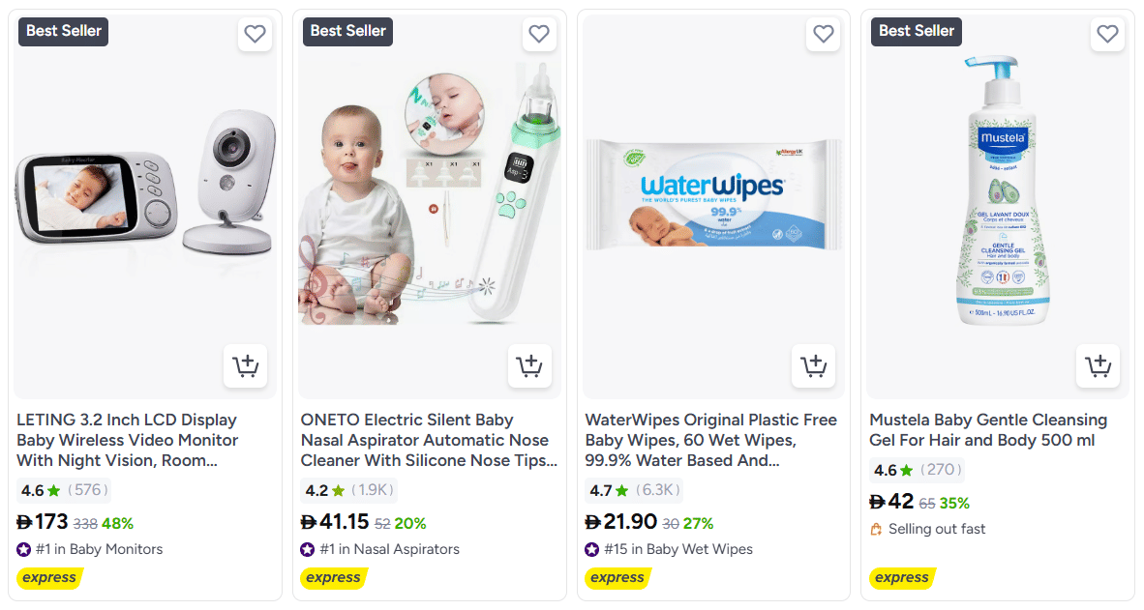Wishlist the ONETO nasal aspirator
1144x610 pixels.
(539, 34)
